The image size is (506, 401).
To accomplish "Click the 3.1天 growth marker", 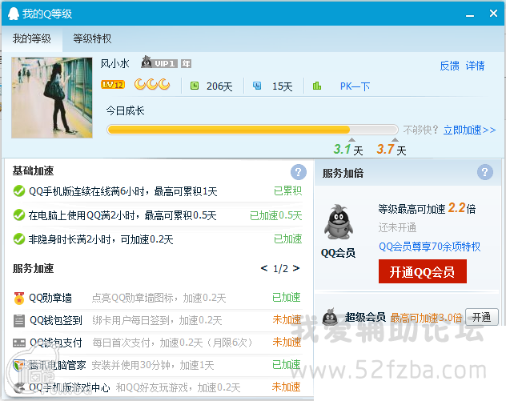I will (x=348, y=150).
